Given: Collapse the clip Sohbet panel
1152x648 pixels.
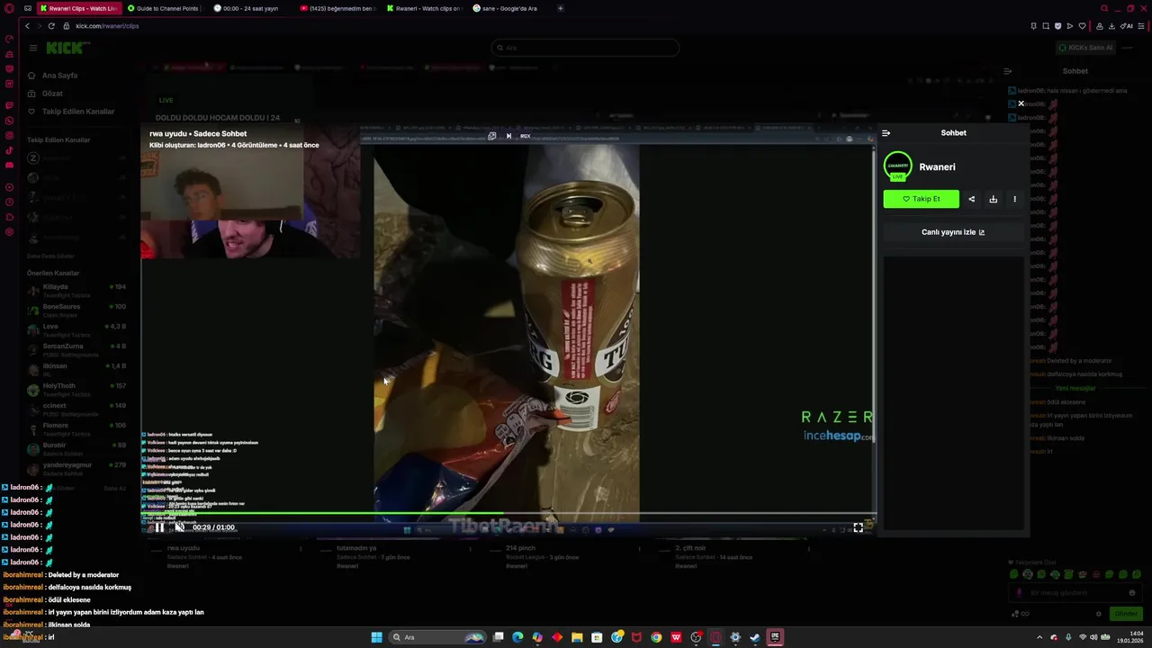Looking at the screenshot, I should point(886,133).
